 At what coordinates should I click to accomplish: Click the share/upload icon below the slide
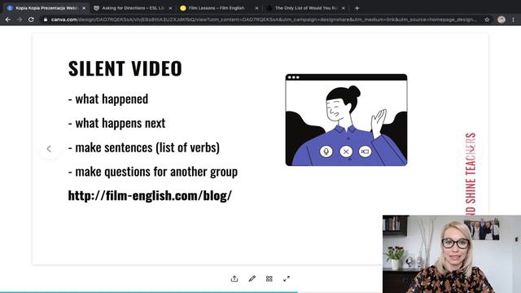click(x=234, y=278)
